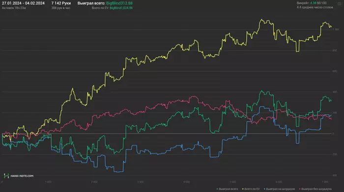
Task: Click the 1 000 label on vertical axis
Action: coord(336,29)
